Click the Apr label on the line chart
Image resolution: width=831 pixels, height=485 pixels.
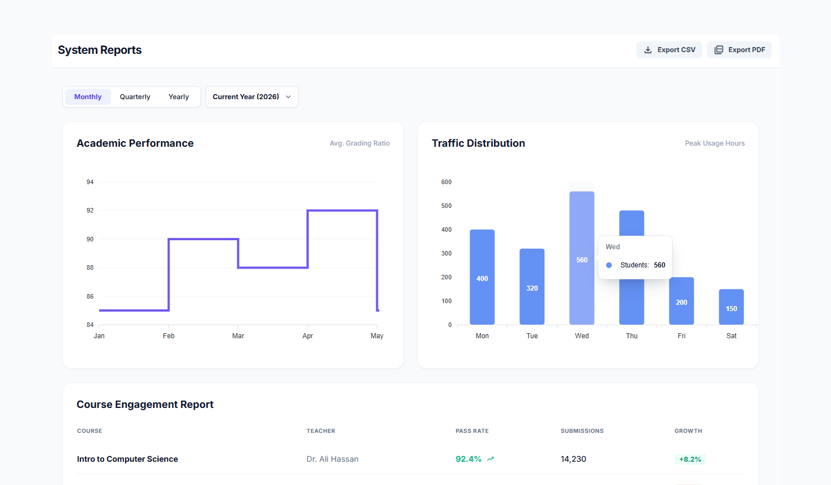(308, 336)
